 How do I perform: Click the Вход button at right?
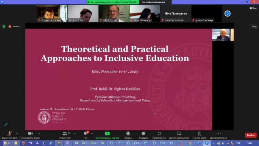coord(254,26)
